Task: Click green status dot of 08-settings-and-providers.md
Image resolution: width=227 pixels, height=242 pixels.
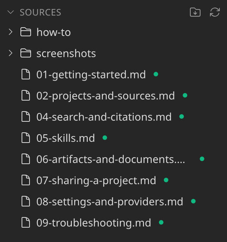Action: (x=193, y=201)
